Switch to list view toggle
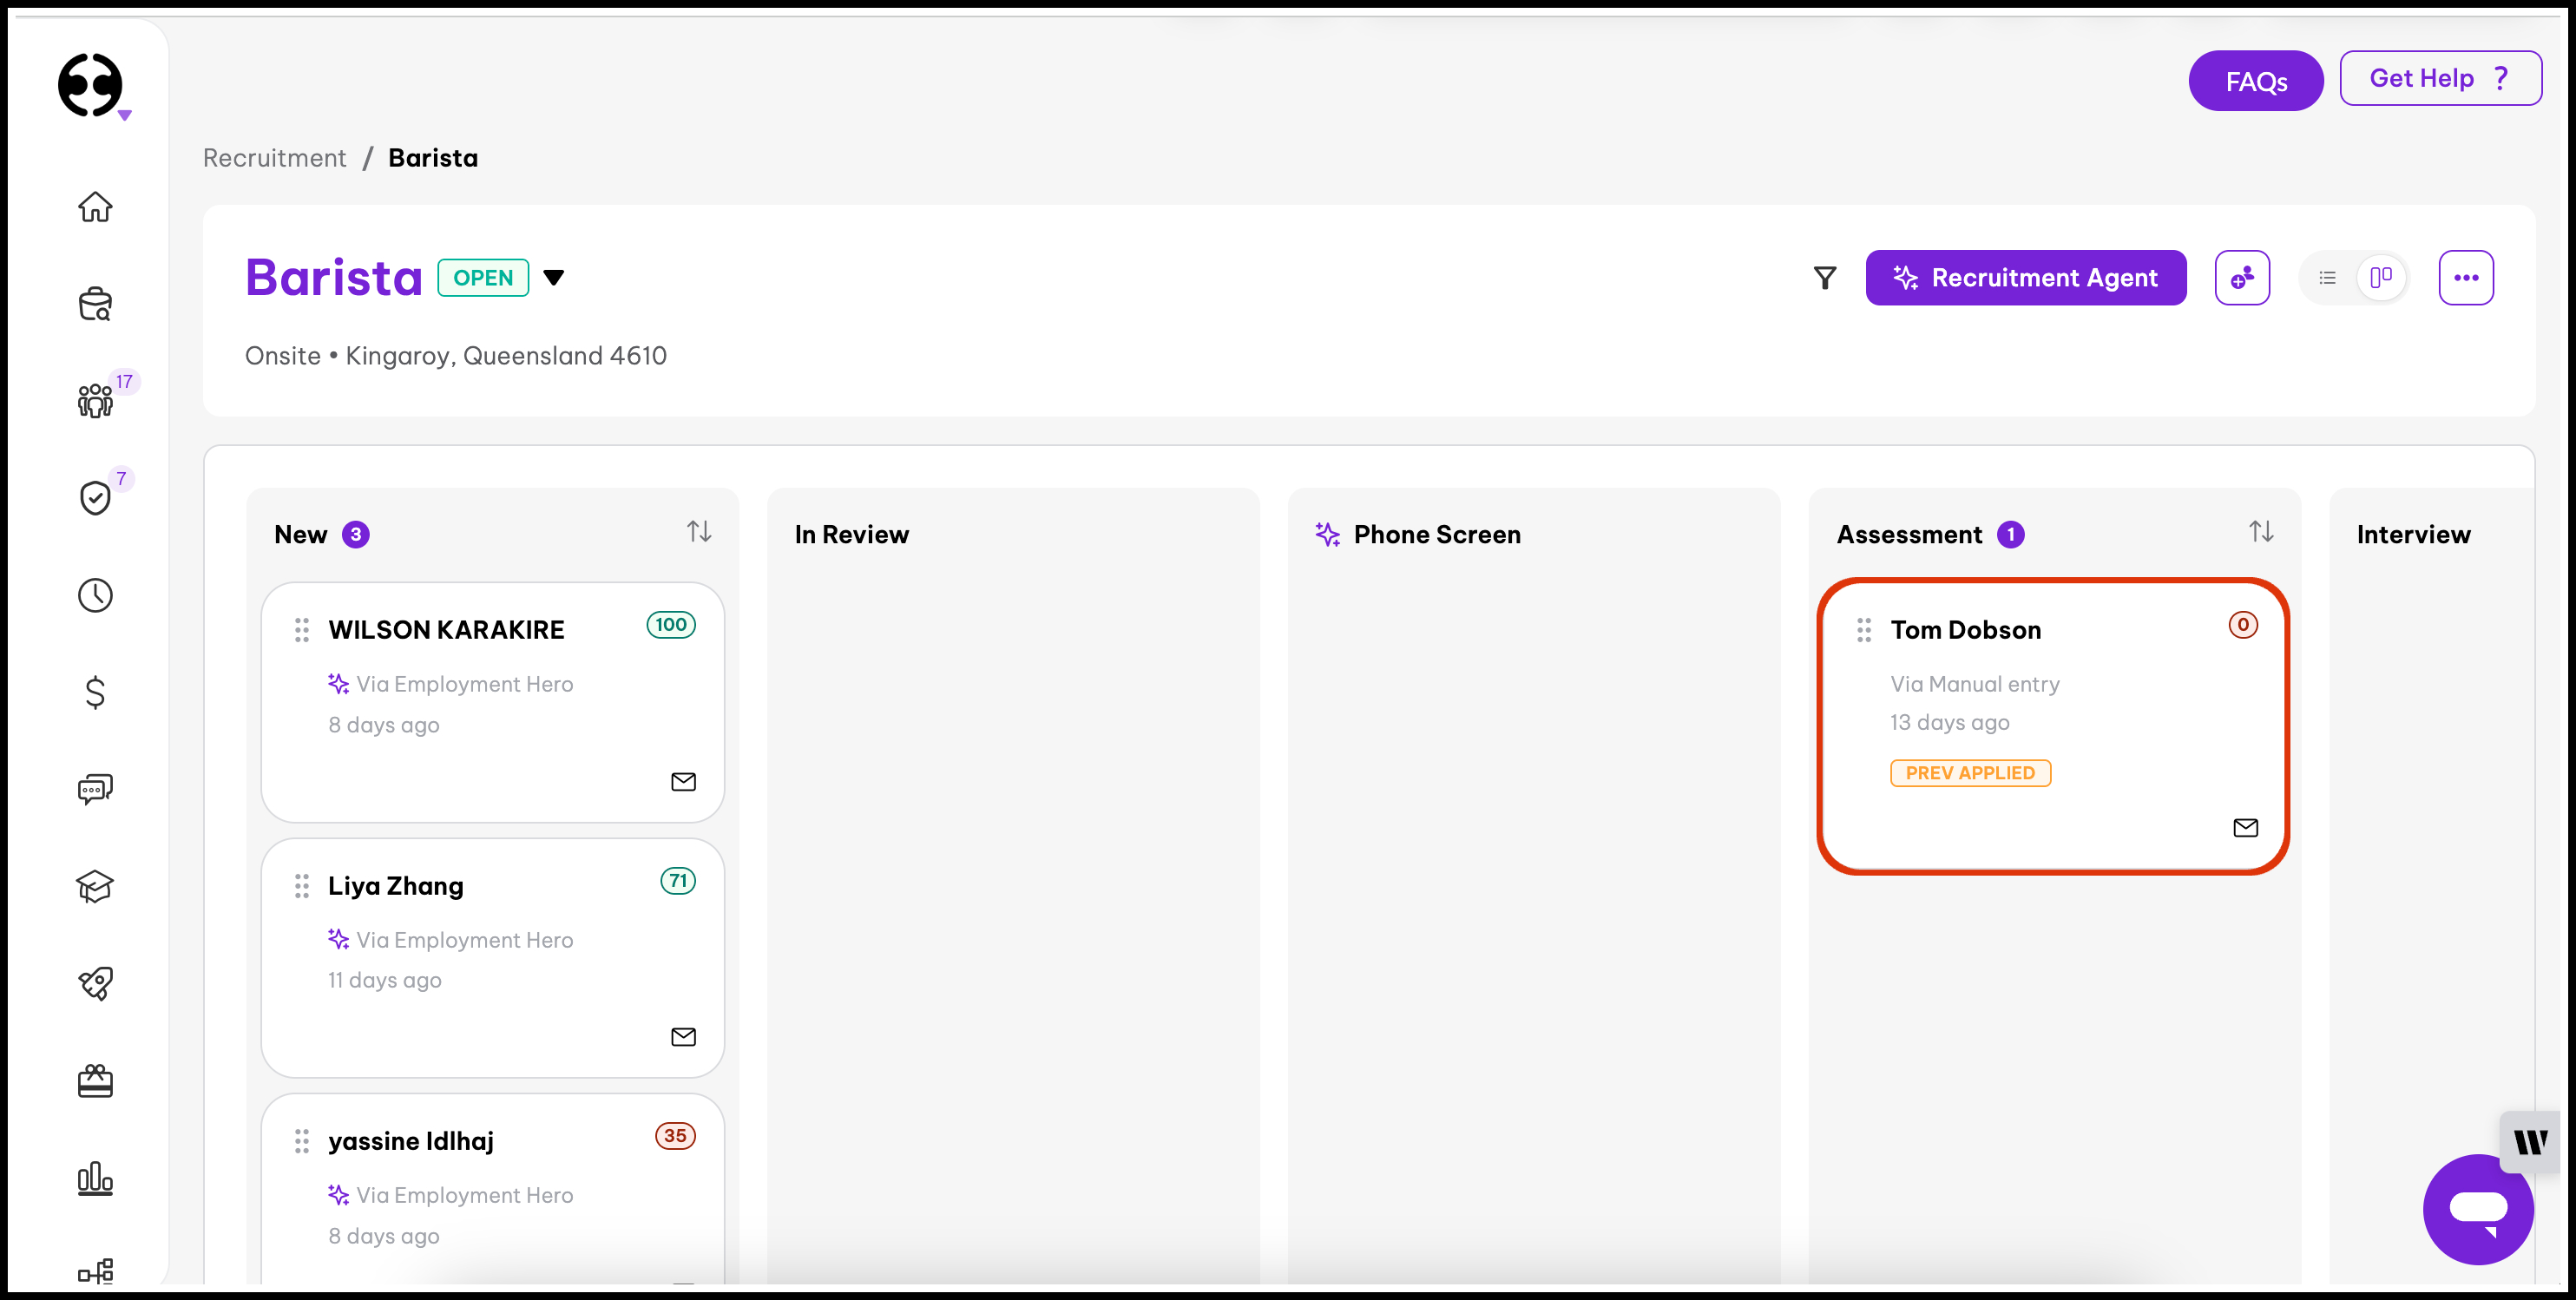The width and height of the screenshot is (2576, 1300). pyautogui.click(x=2327, y=278)
